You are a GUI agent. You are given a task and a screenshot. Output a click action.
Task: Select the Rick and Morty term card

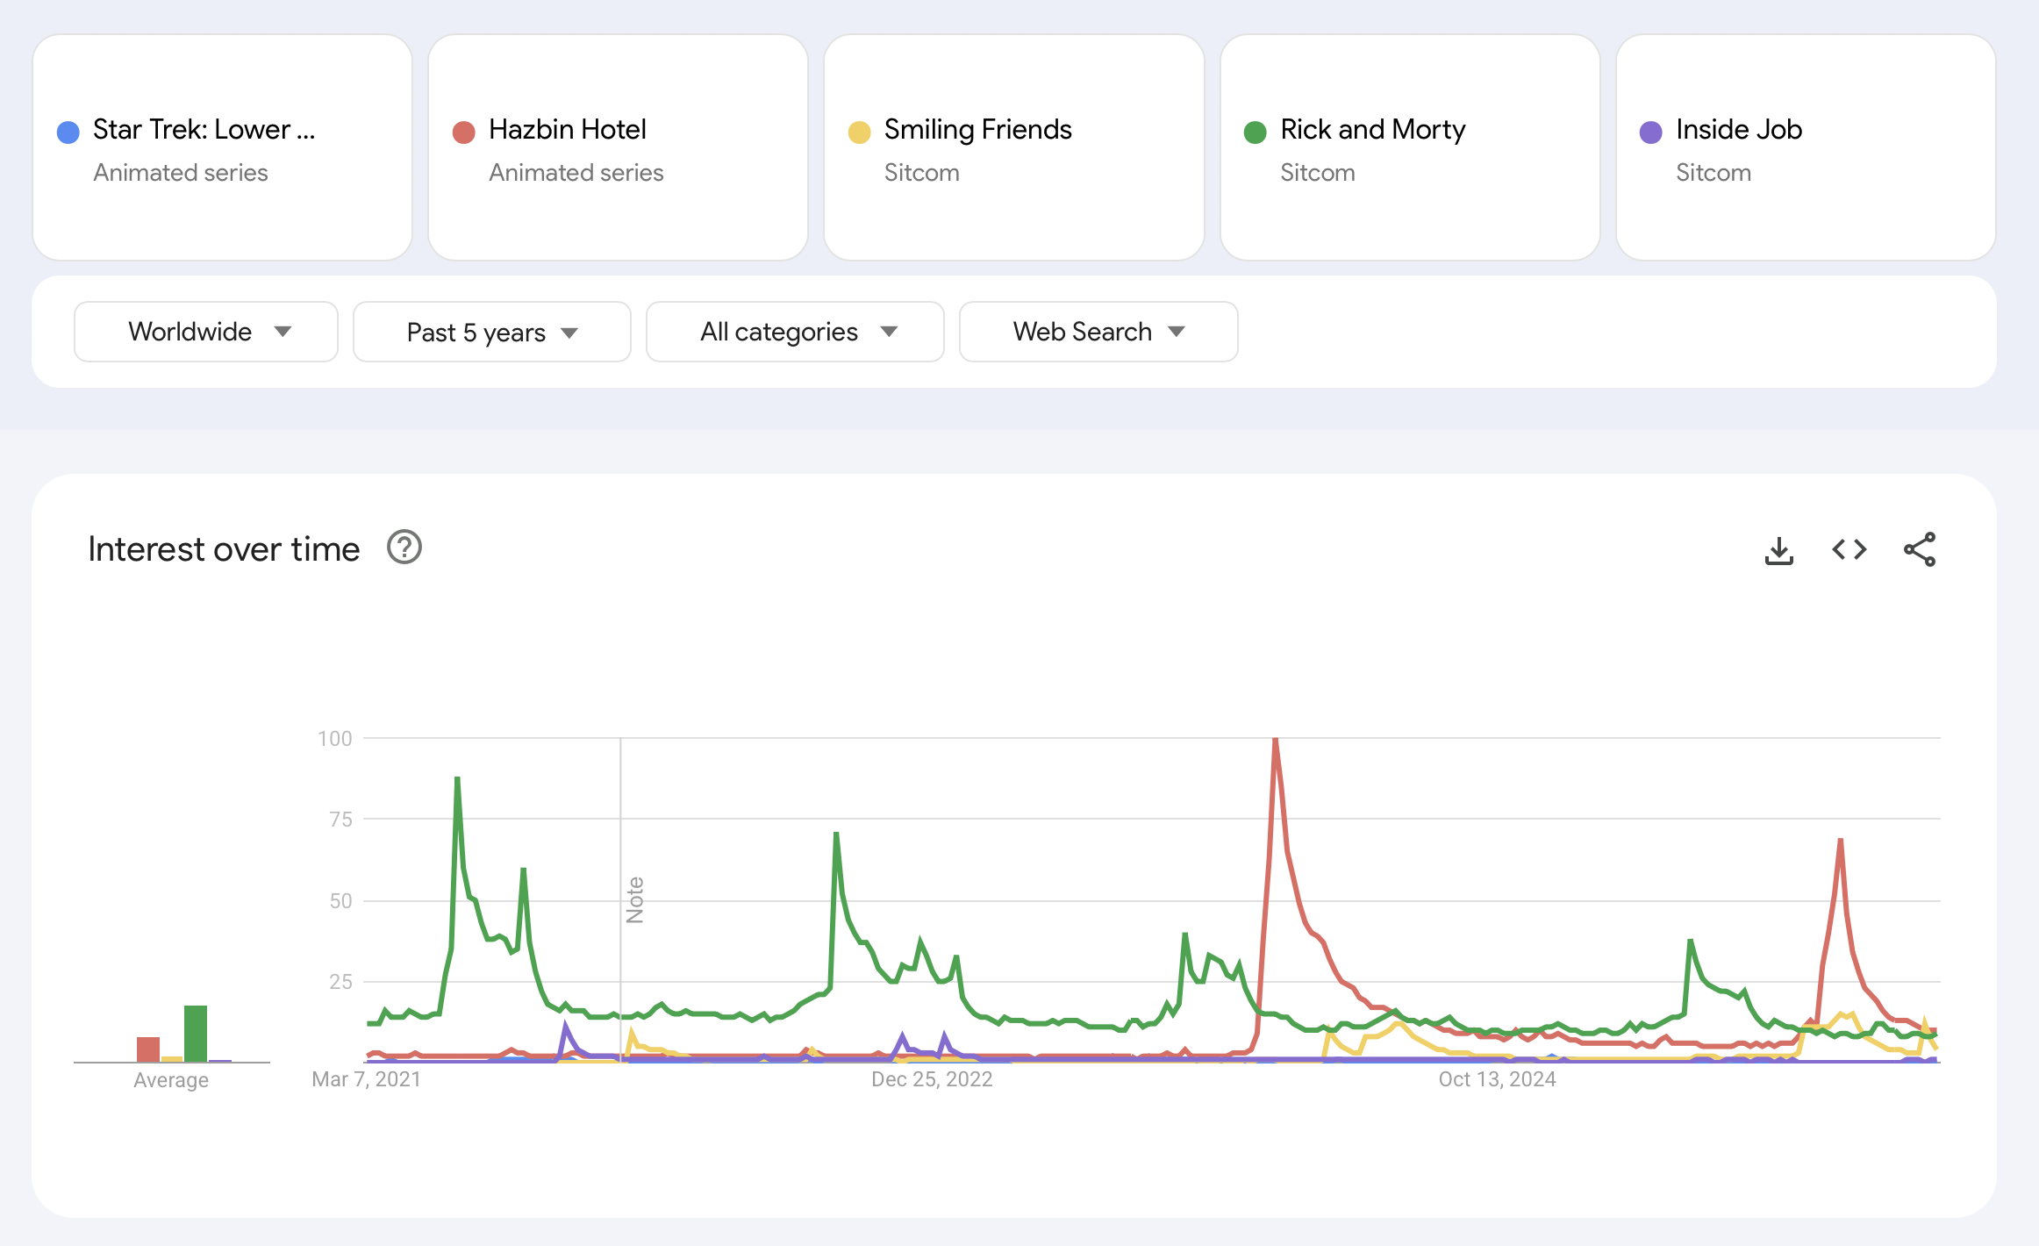pos(1372,130)
